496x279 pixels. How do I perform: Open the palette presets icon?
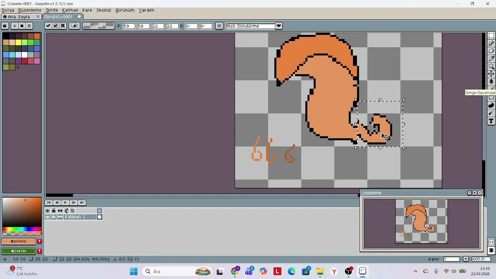[x=22, y=26]
